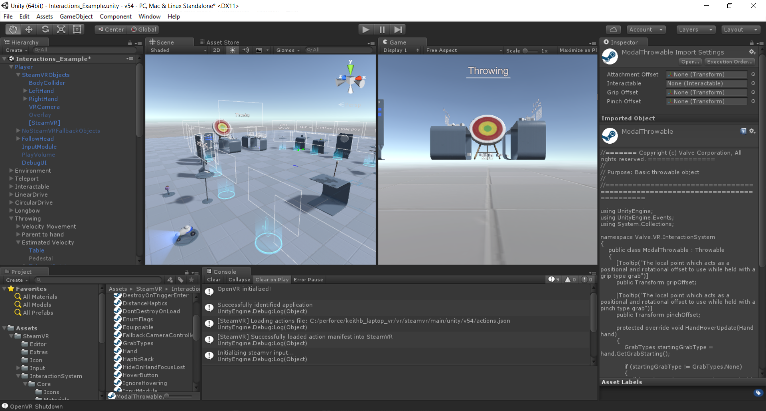Pick object for Pinch Offset field
766x411 pixels.
753,101
